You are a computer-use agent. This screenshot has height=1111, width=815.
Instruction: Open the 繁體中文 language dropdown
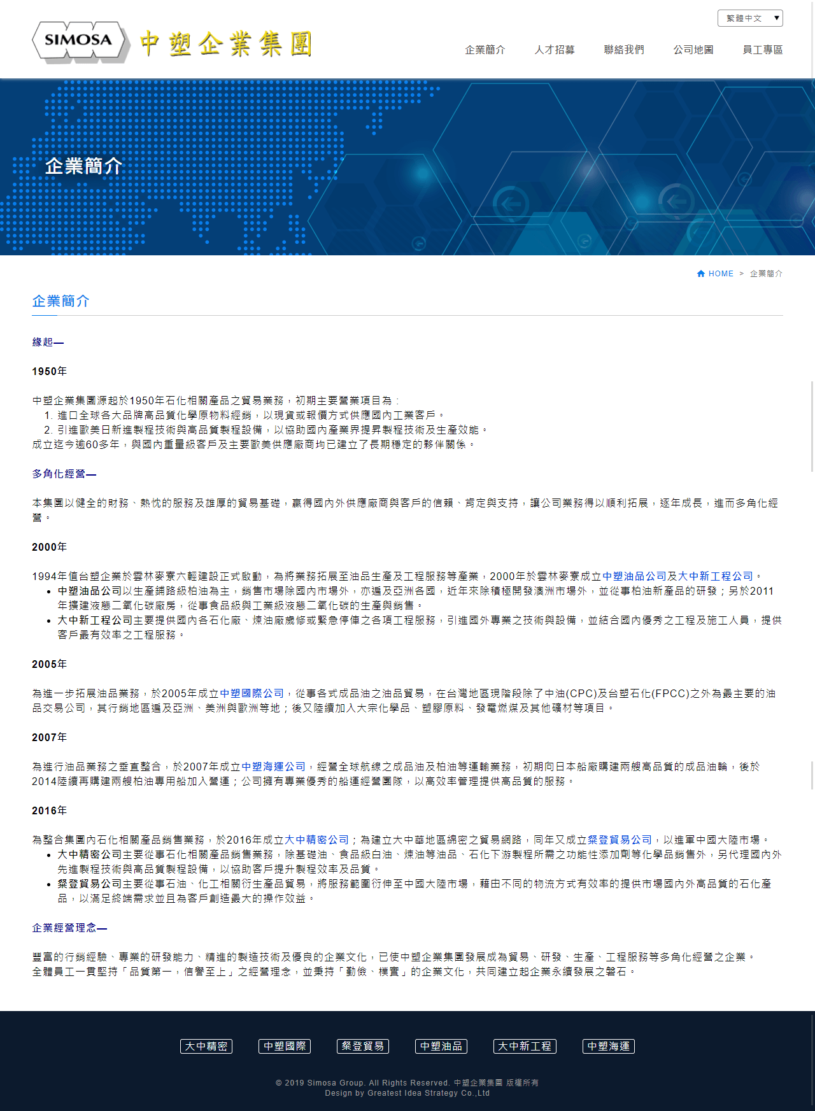[750, 18]
